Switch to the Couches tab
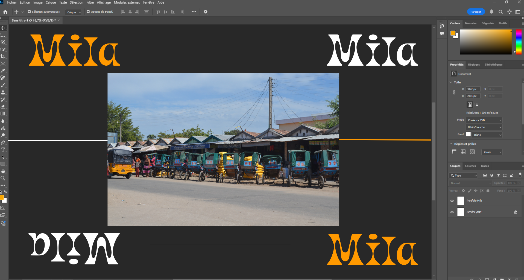 click(470, 166)
